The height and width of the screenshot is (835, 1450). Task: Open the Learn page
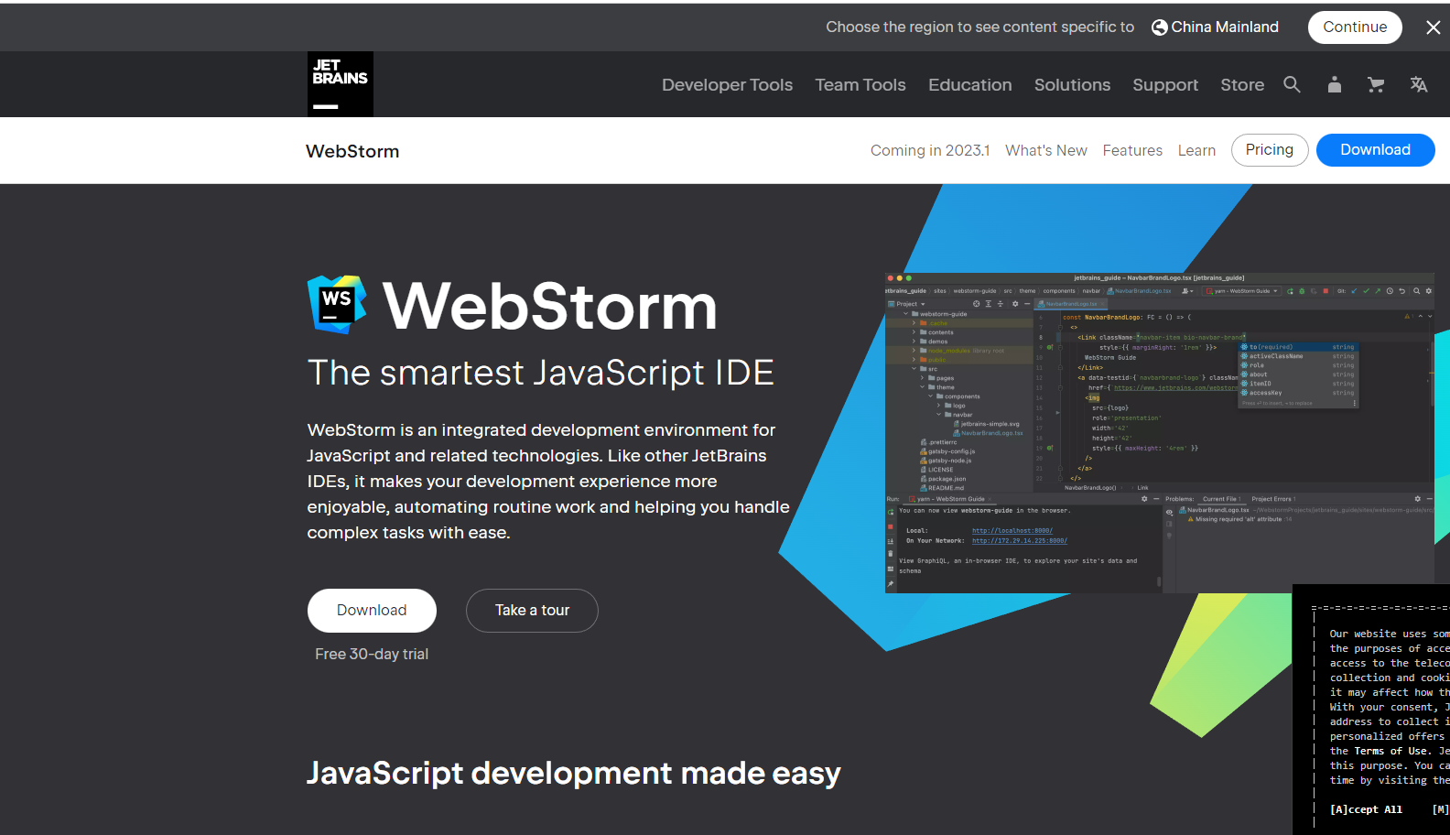pyautogui.click(x=1196, y=150)
